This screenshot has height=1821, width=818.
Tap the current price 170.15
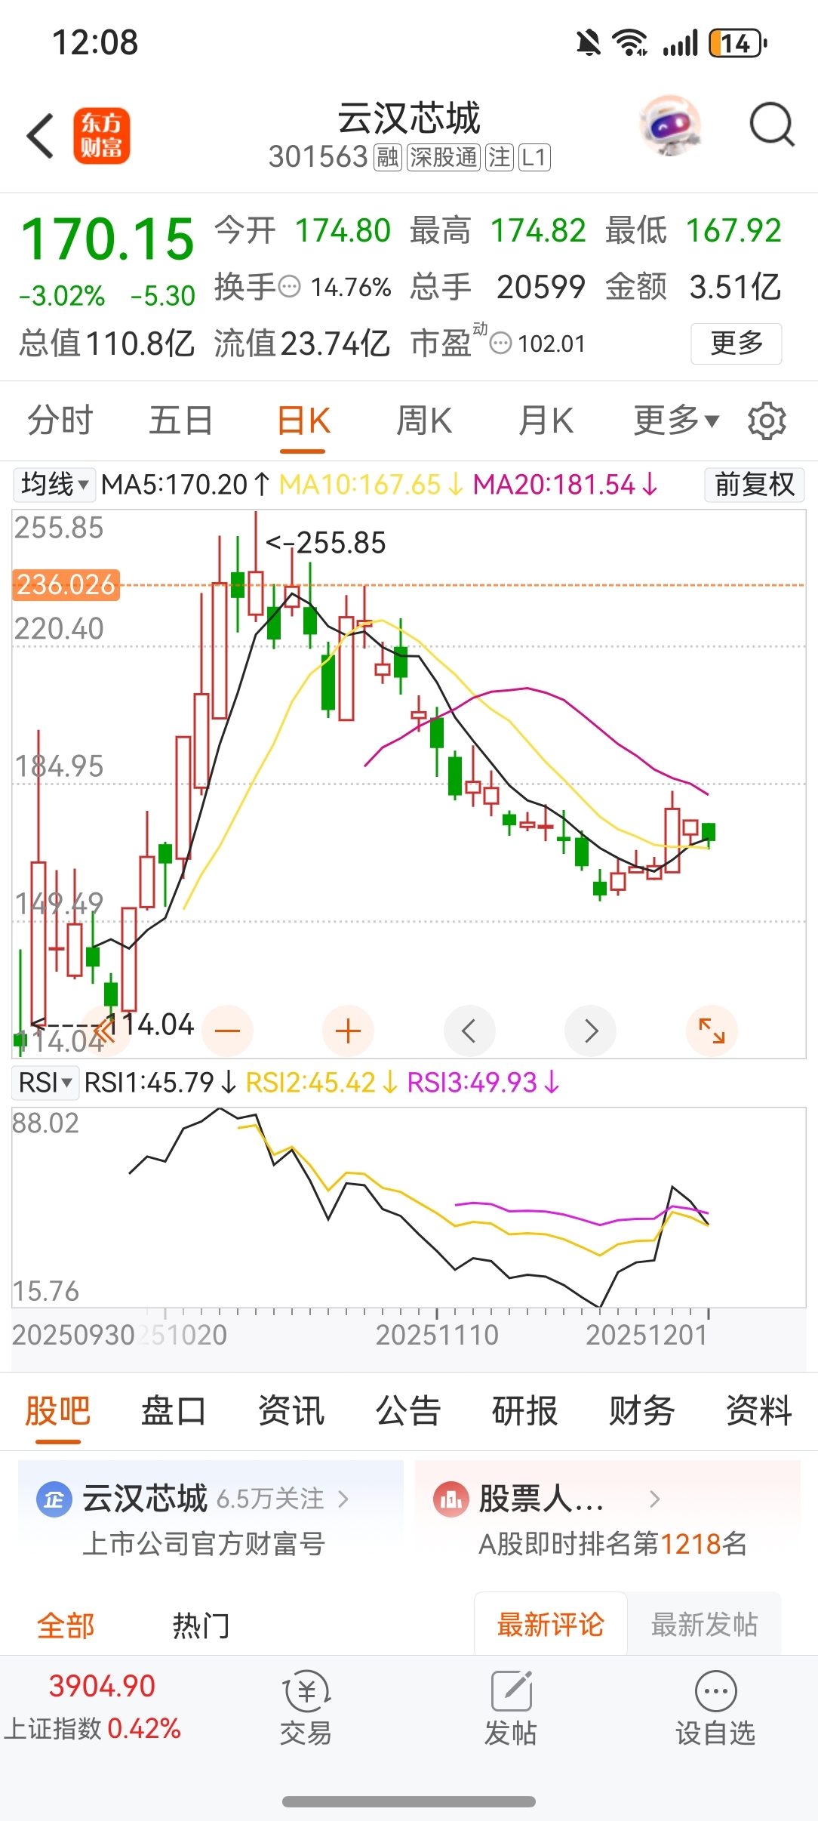108,239
